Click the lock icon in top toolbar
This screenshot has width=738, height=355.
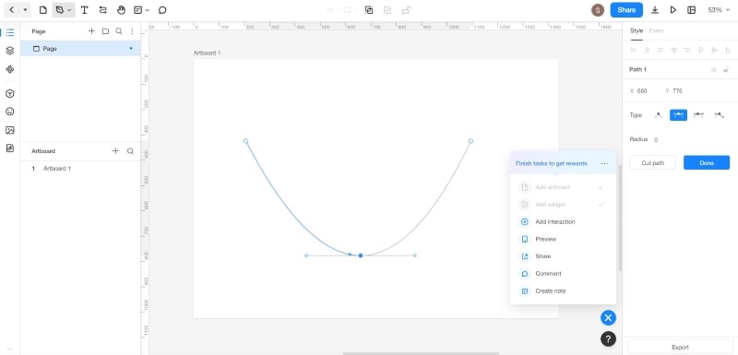[x=406, y=10]
